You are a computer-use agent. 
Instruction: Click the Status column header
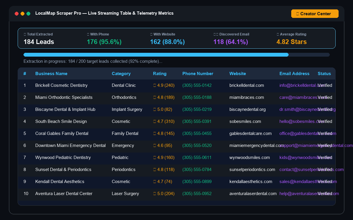[324, 74]
